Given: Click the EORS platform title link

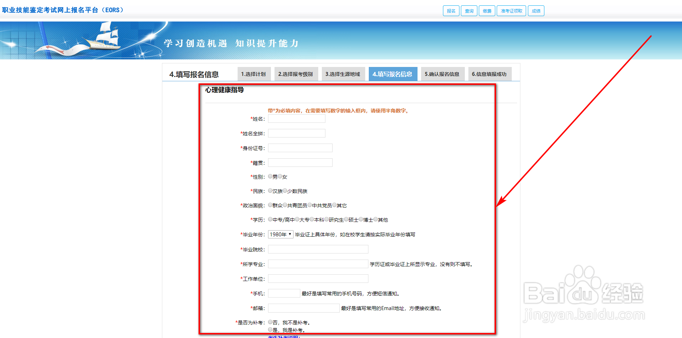Looking at the screenshot, I should (63, 10).
